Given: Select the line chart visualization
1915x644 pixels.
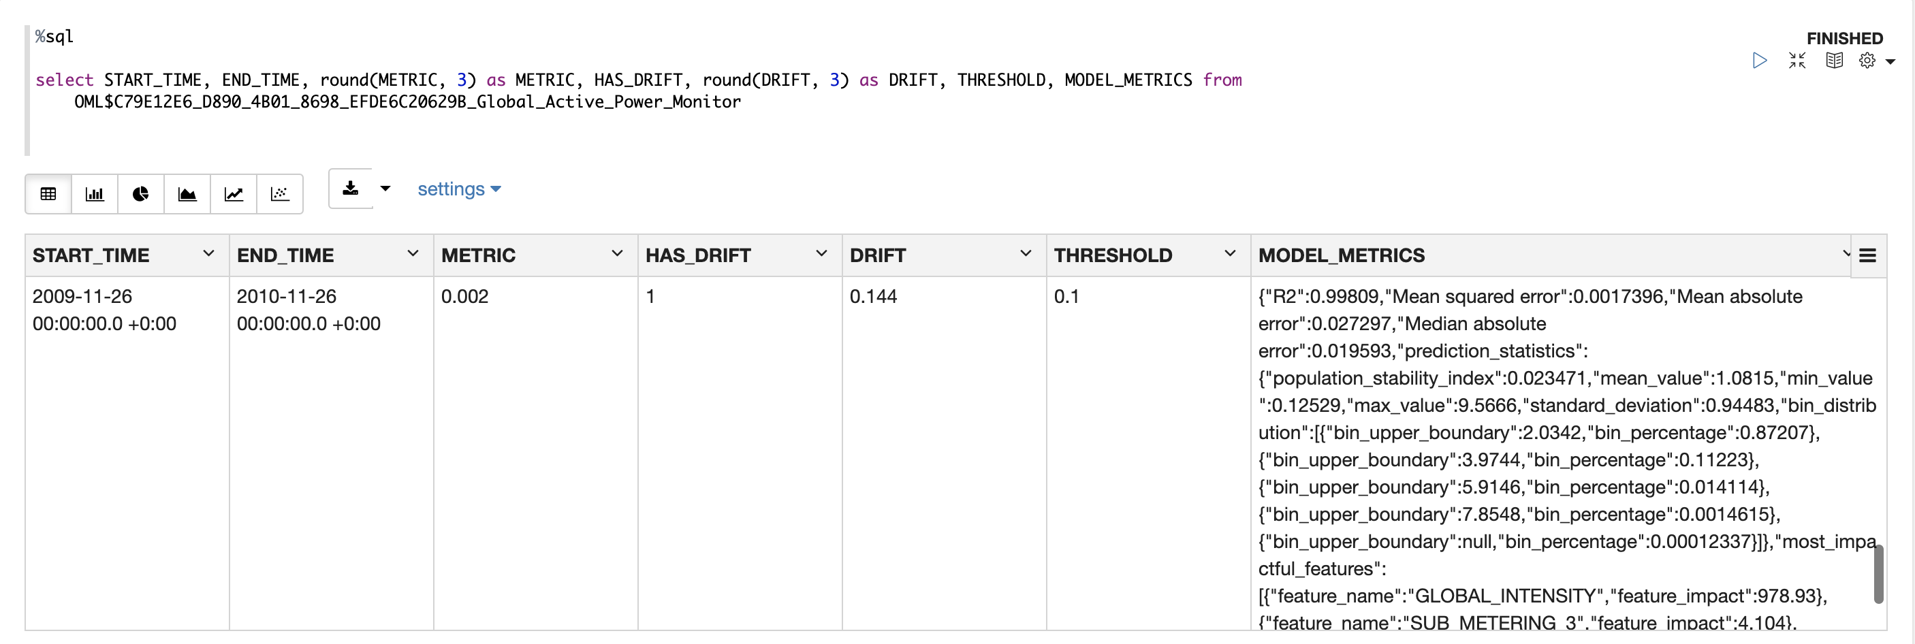Looking at the screenshot, I should click(x=234, y=194).
